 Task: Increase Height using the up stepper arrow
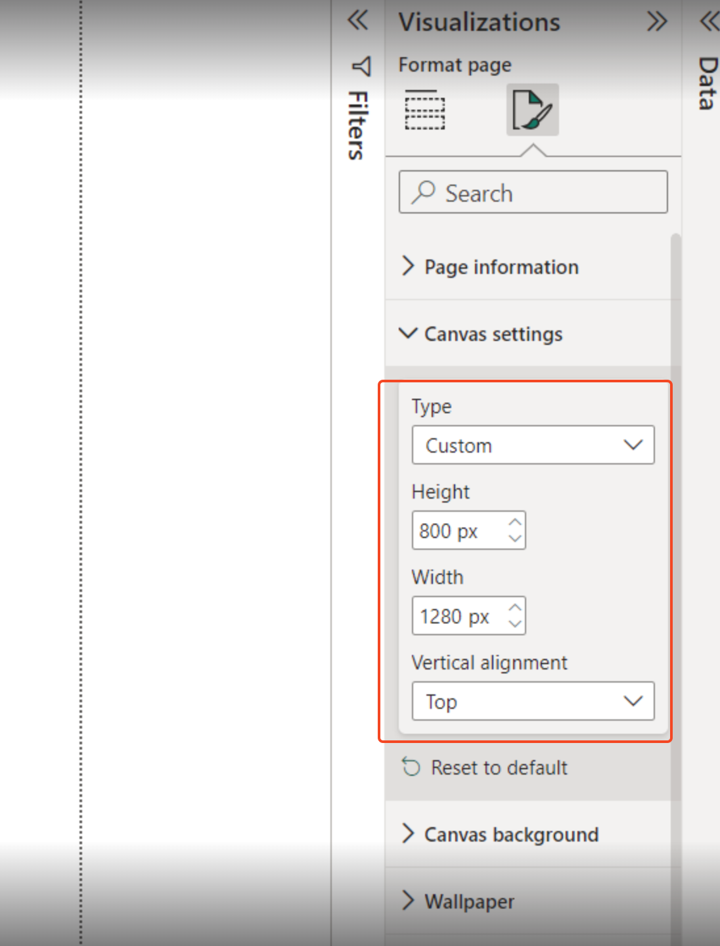(x=516, y=522)
